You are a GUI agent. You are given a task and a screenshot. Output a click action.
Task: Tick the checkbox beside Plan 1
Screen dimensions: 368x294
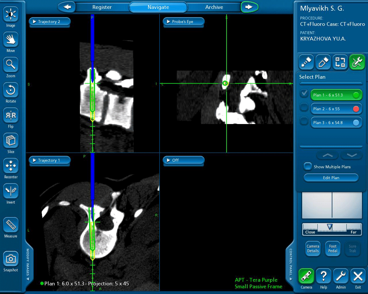point(304,94)
